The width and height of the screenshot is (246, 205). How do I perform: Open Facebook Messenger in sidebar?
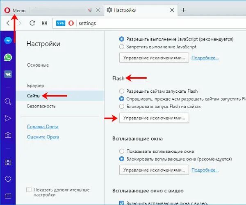8,40
